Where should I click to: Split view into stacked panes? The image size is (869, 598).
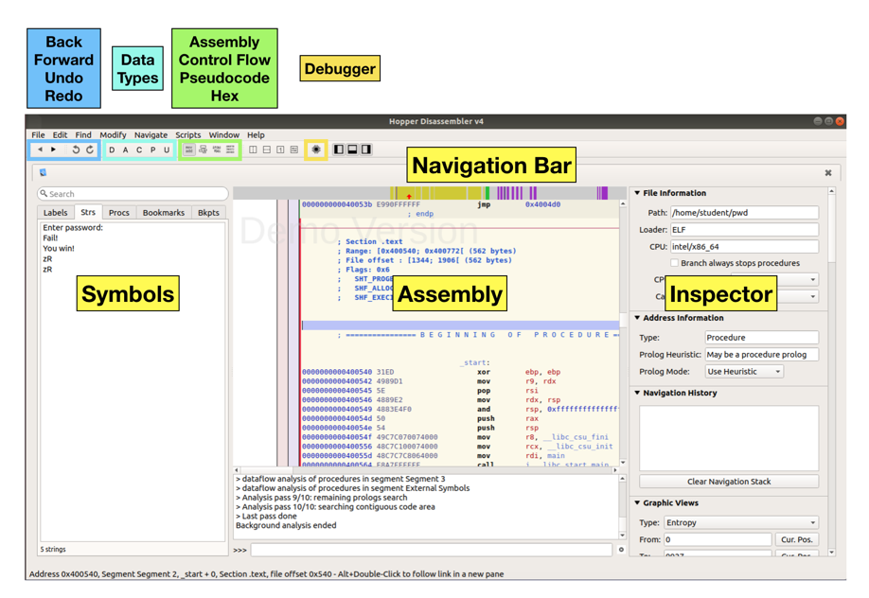coord(267,149)
